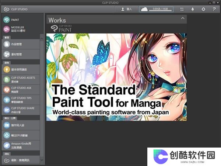The image size is (221, 166).
Task: Select 製作同人誌 in the sidebar
Action: pyautogui.click(x=21, y=125)
